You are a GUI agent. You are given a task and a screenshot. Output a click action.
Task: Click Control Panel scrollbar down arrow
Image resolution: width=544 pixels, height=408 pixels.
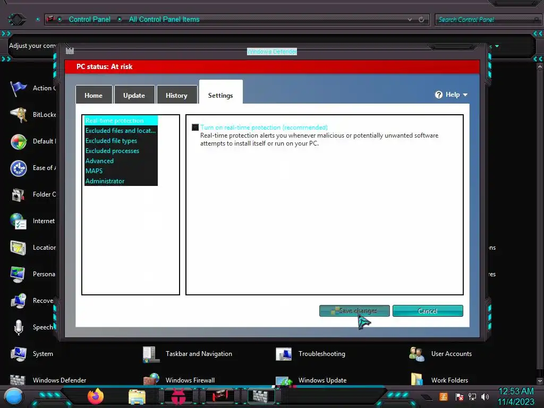[540, 381]
